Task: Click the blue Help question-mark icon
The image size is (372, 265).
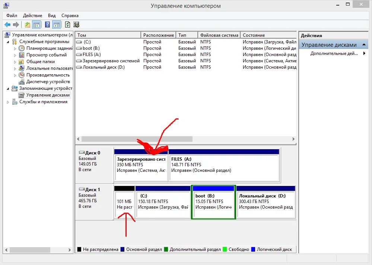Action: coord(47,24)
